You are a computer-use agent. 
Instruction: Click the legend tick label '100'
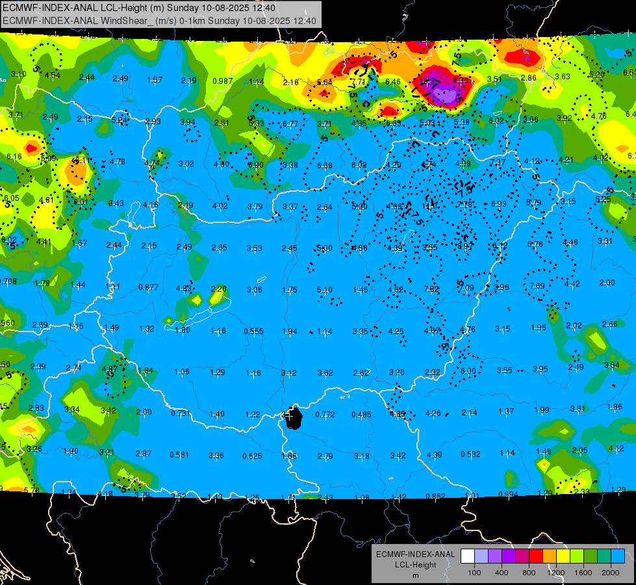(x=474, y=573)
